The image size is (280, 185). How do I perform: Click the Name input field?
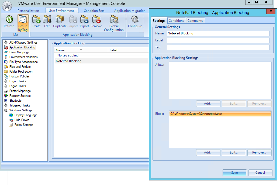[218, 33]
